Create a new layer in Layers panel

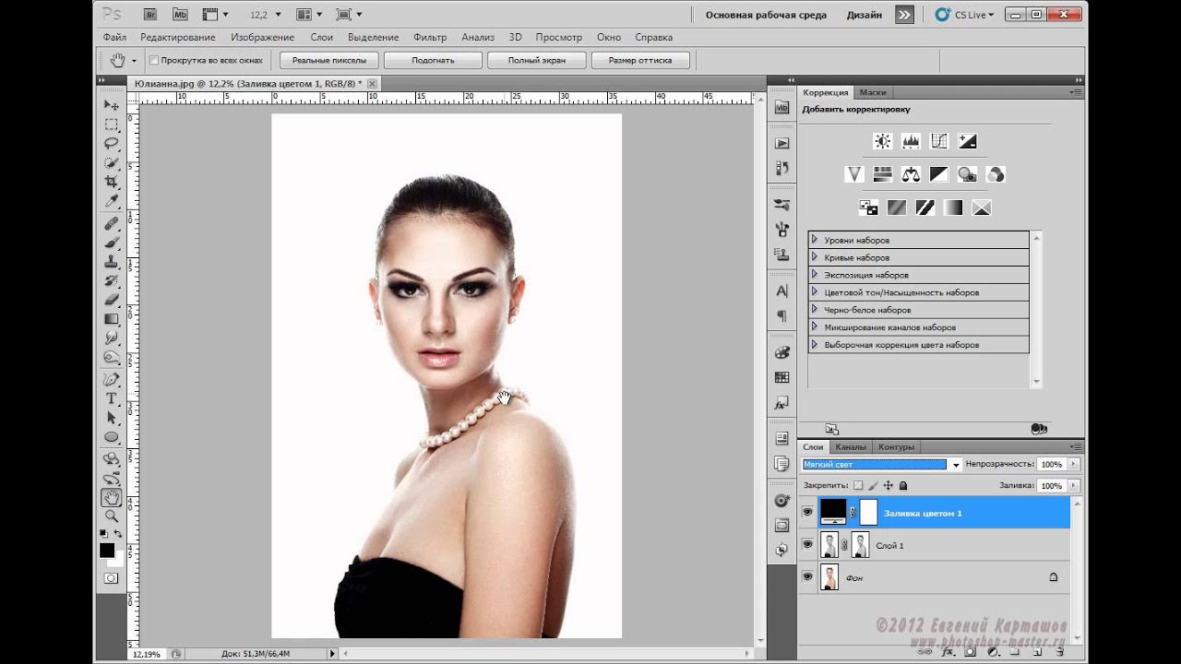point(1036,651)
